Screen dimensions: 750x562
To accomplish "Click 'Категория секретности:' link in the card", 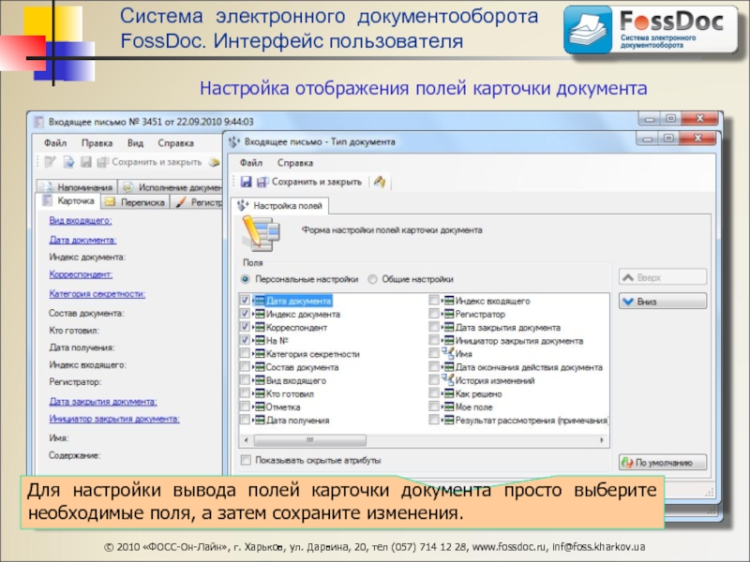I will coord(97,293).
